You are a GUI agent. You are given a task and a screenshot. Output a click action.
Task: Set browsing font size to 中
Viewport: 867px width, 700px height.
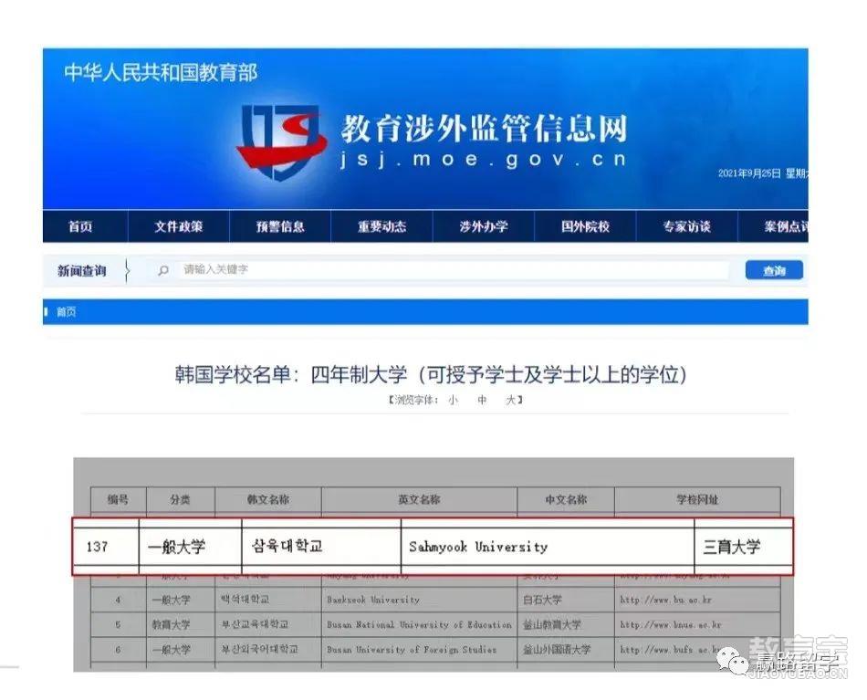click(x=482, y=400)
